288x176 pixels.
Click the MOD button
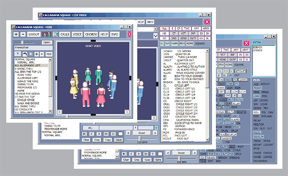tap(49, 54)
